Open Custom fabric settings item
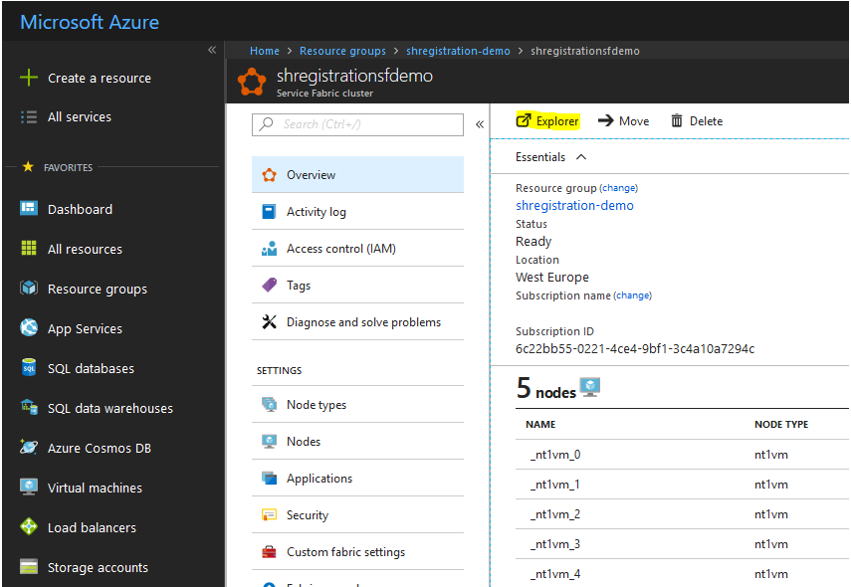This screenshot has width=851, height=587. pyautogui.click(x=357, y=552)
